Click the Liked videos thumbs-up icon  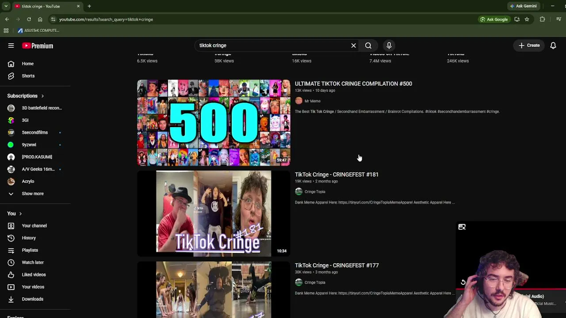point(11,275)
